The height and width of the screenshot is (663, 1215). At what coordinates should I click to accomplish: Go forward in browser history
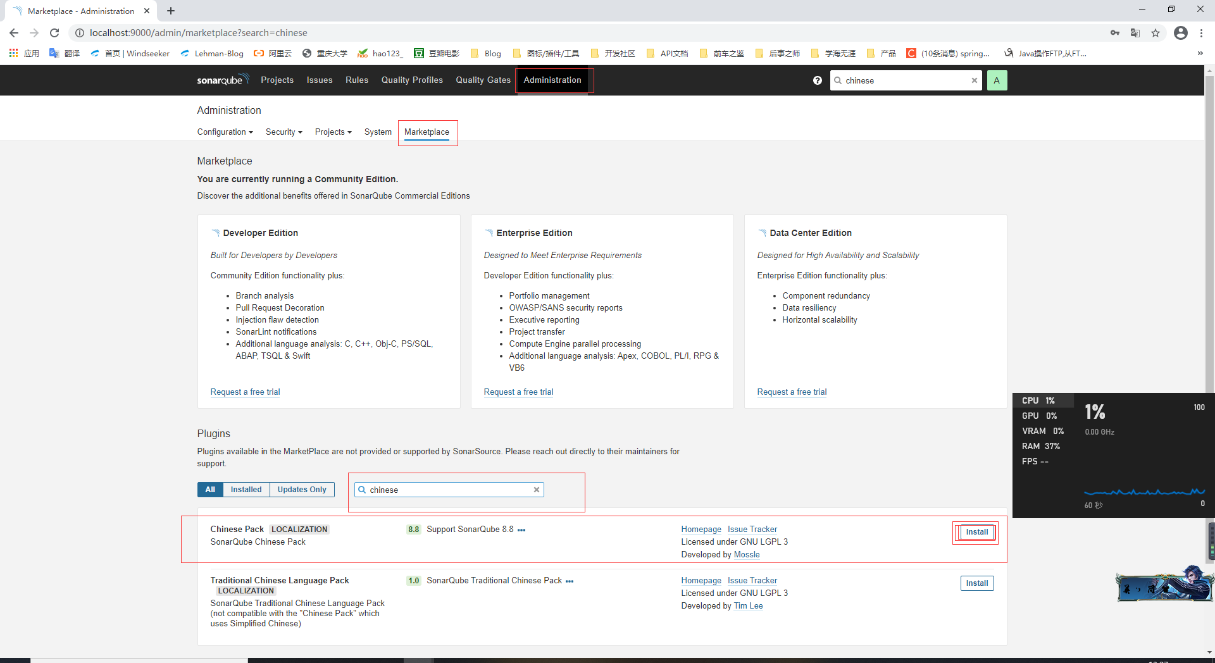click(34, 33)
